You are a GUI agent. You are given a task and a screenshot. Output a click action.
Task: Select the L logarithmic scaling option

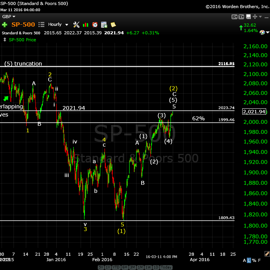249,260
